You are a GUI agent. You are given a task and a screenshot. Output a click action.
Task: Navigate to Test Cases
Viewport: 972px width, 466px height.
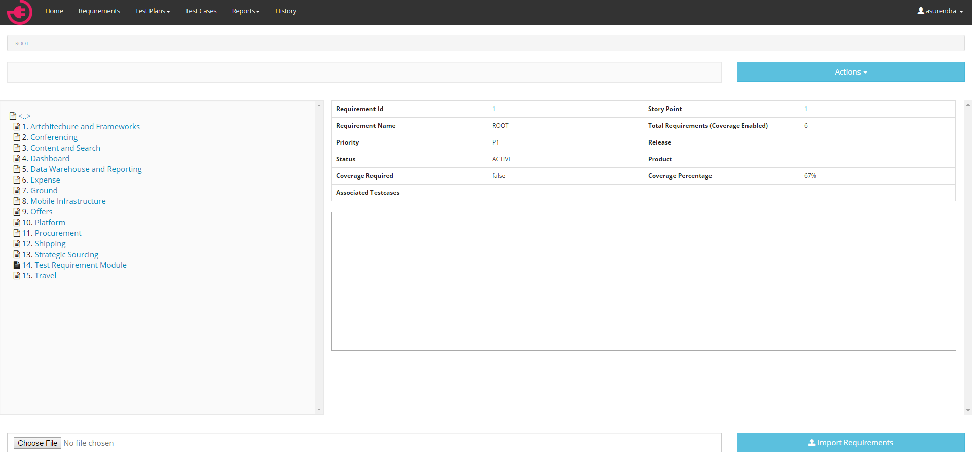[201, 11]
